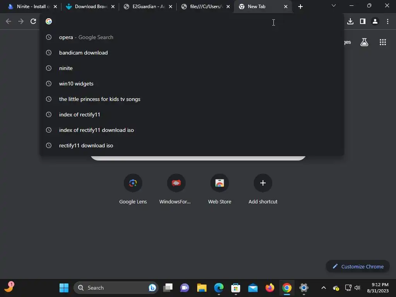This screenshot has height=297, width=396.
Task: Open Firefox from taskbar
Action: [270, 288]
